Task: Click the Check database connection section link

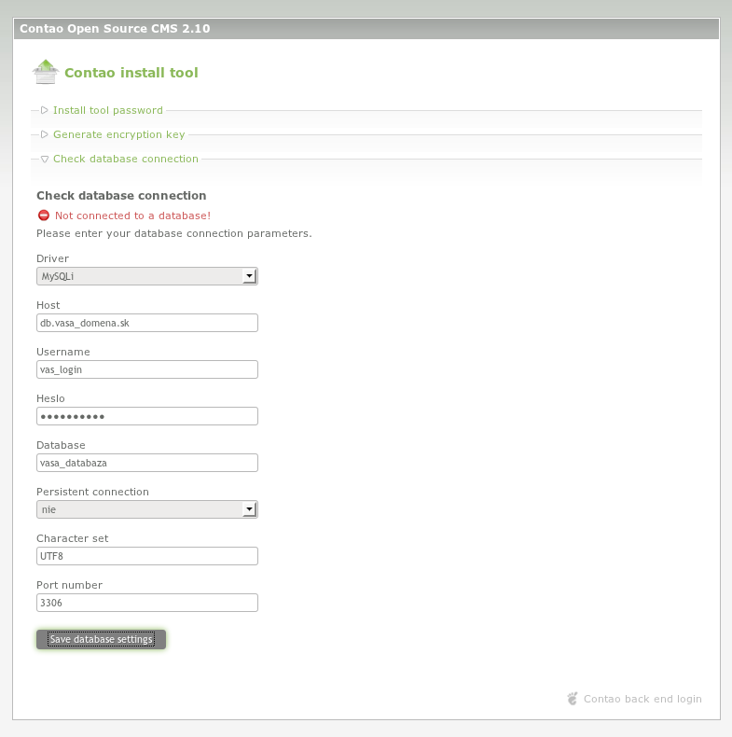Action: pos(126,159)
